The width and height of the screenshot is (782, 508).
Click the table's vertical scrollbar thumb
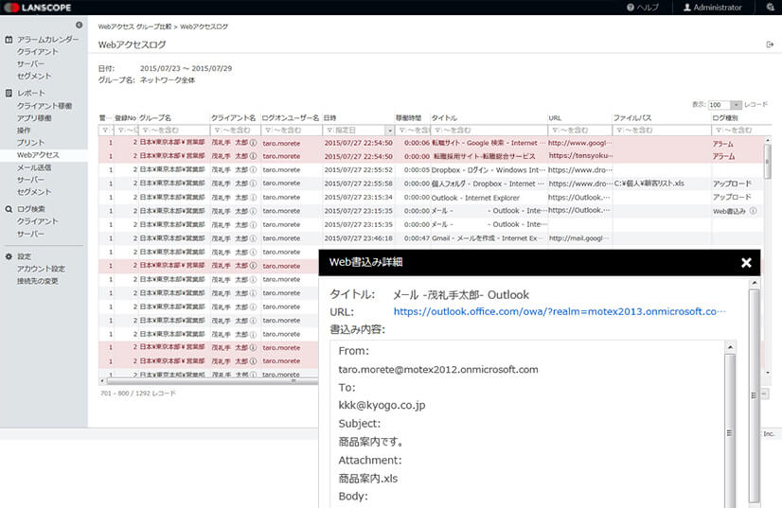768,161
